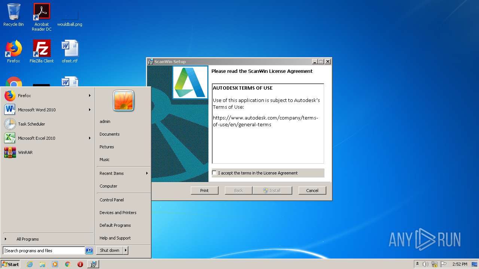479x269 pixels.
Task: Open Opera from the taskbar
Action: click(80, 264)
